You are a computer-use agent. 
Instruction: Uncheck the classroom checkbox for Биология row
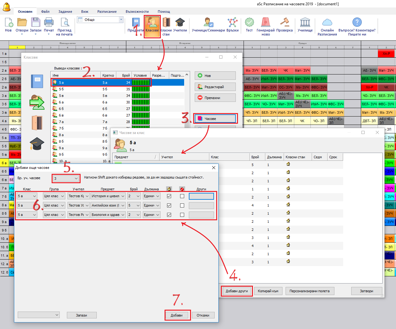169,215
